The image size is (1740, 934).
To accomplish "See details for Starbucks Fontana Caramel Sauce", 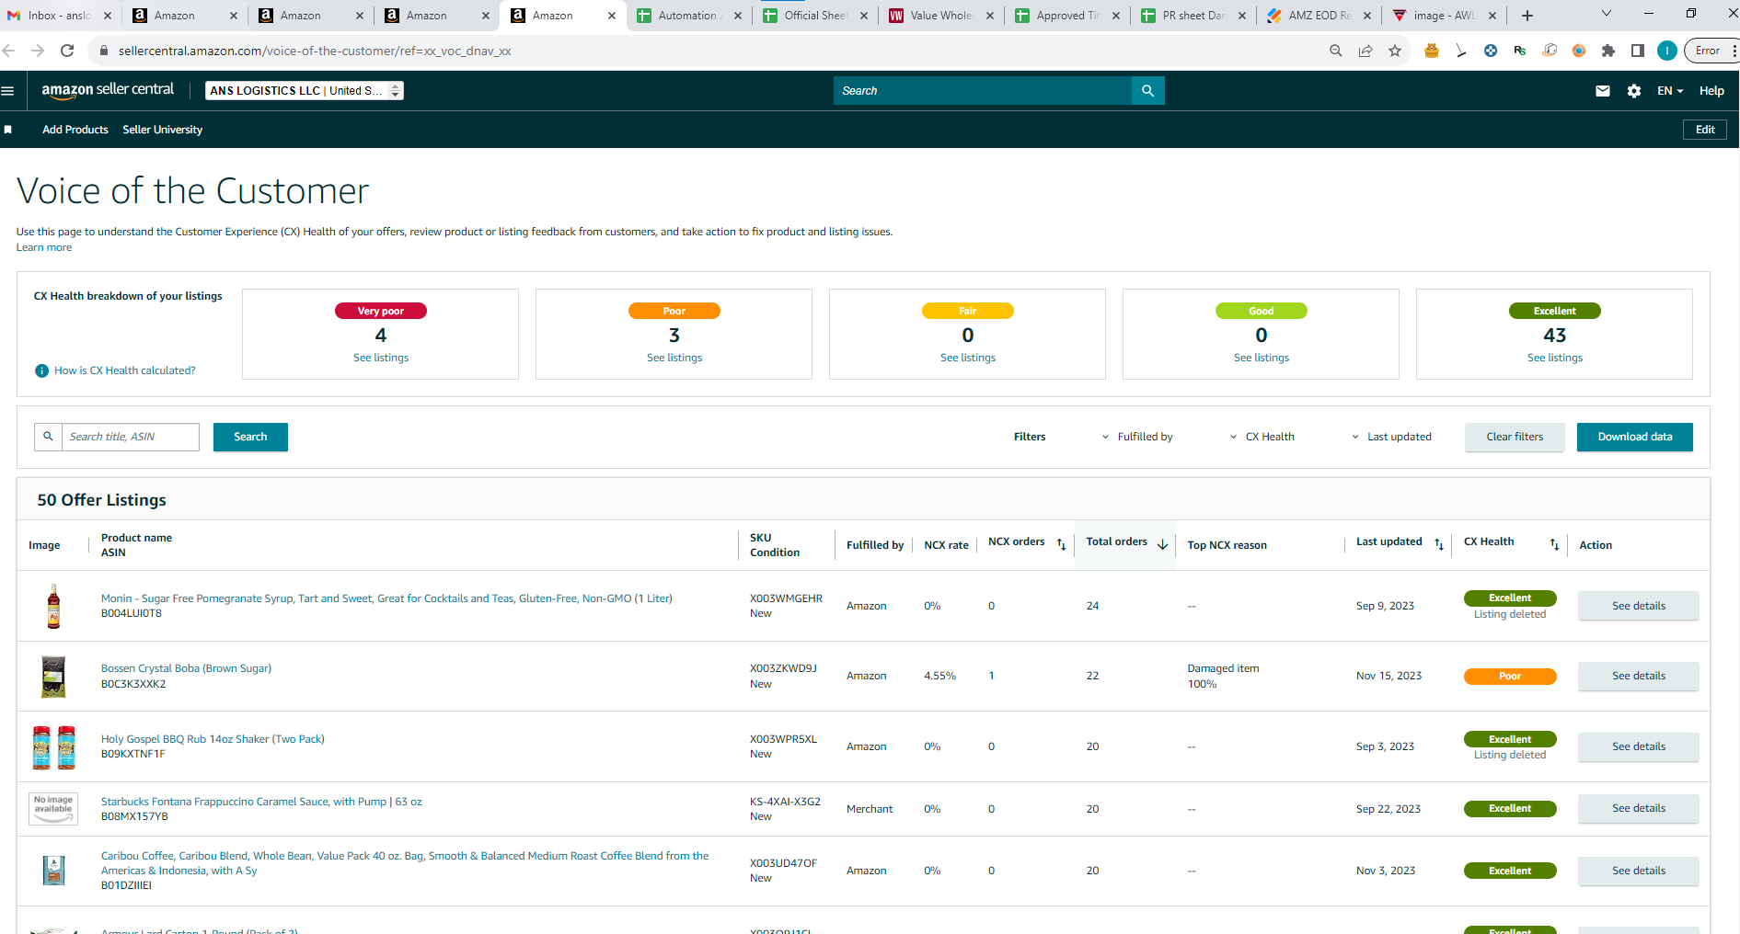I will tap(1639, 808).
